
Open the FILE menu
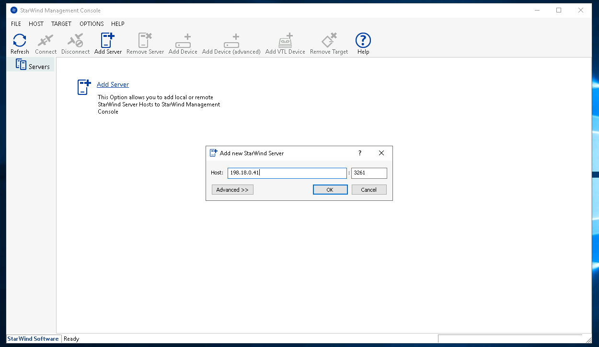pyautogui.click(x=16, y=23)
